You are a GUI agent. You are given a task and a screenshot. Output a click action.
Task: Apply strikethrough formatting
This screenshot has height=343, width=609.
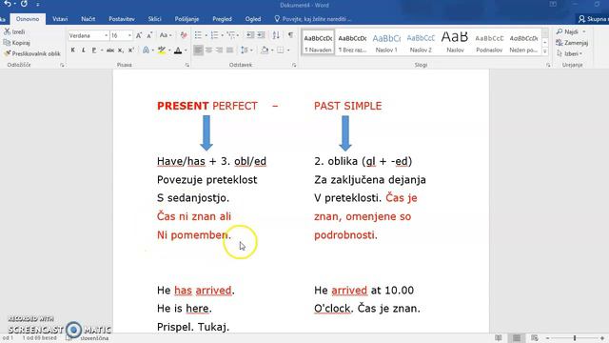[110, 50]
